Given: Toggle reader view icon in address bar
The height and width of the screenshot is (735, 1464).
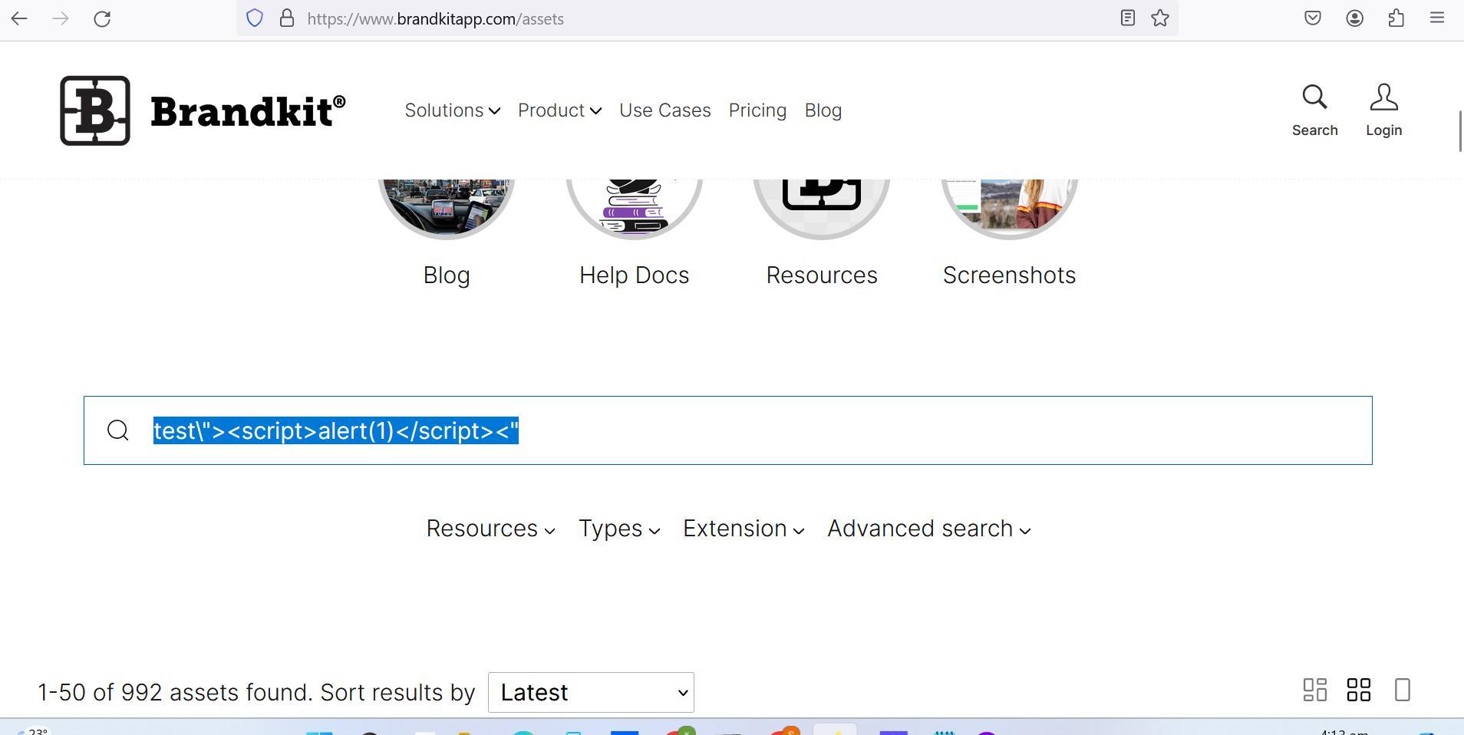Looking at the screenshot, I should (x=1127, y=18).
